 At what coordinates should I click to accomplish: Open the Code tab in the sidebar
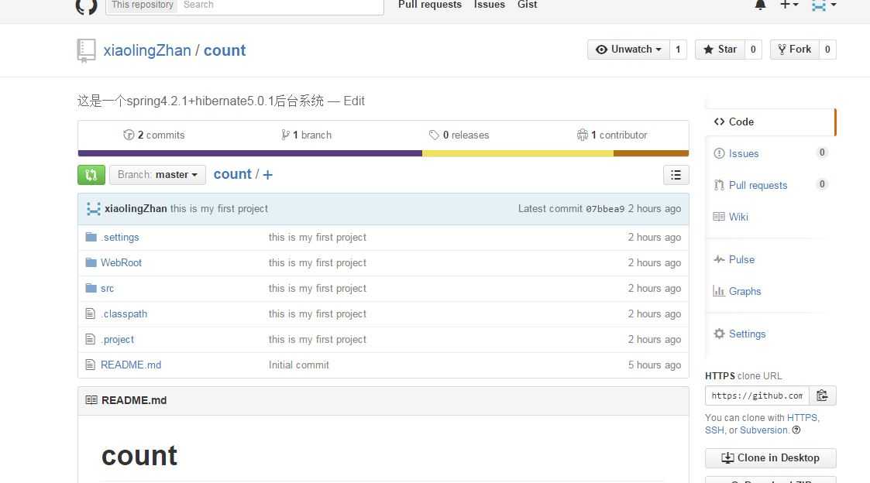(x=771, y=122)
